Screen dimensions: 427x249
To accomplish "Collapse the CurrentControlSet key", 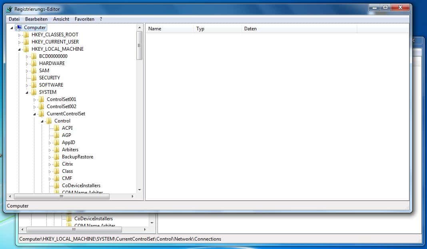I will click(35, 114).
